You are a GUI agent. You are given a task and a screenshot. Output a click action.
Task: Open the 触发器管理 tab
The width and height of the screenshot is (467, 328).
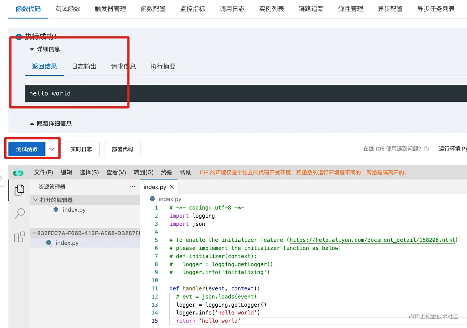click(110, 9)
